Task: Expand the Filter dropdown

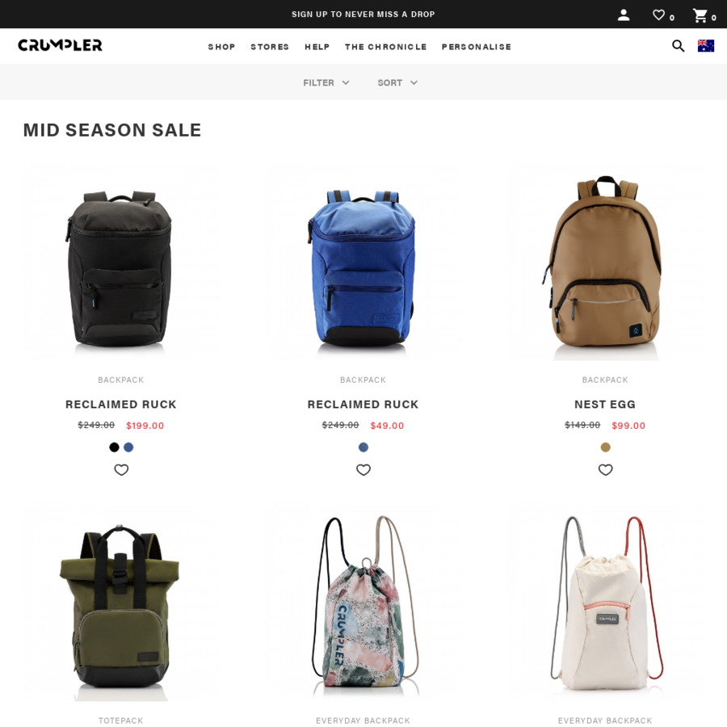Action: point(326,82)
